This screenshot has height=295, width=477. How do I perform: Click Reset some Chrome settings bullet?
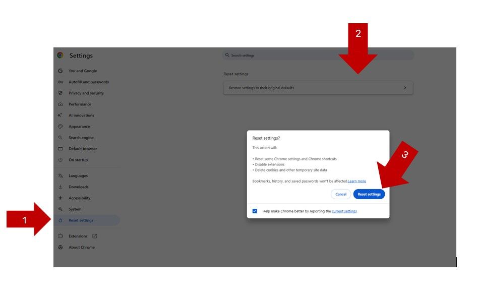295,159
